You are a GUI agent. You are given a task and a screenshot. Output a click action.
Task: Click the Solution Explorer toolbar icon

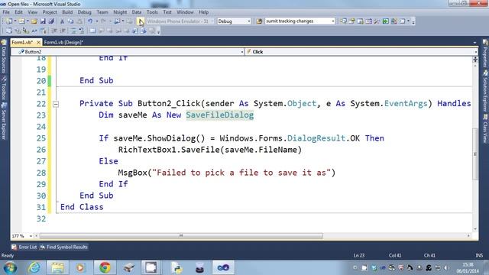pos(343,21)
